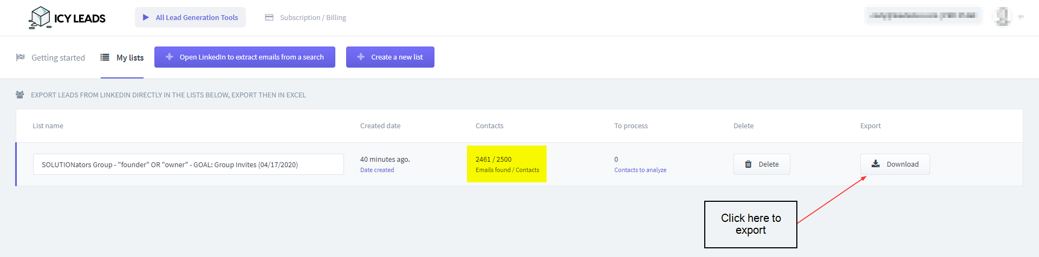Click the List name column header
The width and height of the screenshot is (1039, 257).
(48, 126)
